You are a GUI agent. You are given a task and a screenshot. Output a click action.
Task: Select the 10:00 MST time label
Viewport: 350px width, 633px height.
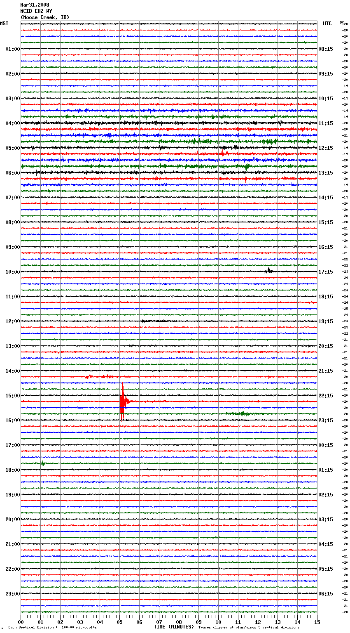[13, 272]
